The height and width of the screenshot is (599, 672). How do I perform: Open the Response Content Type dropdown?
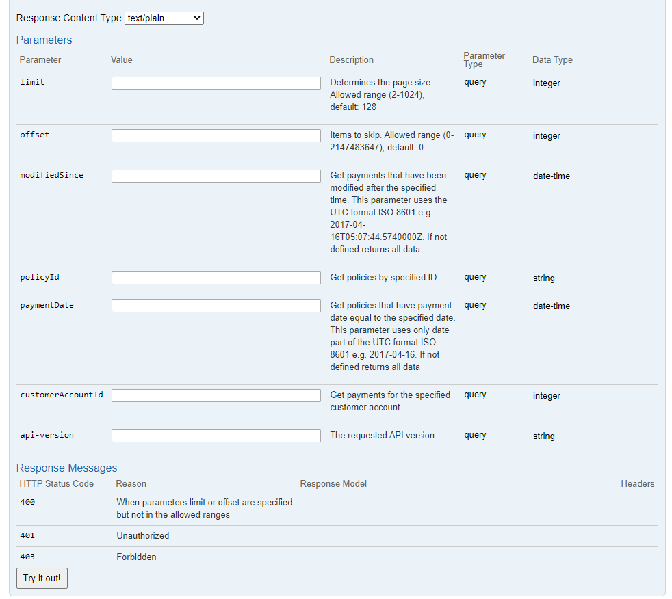(164, 18)
